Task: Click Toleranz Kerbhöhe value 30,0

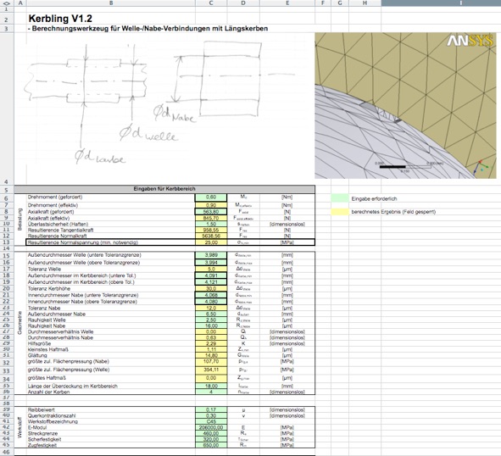Action: 211,288
